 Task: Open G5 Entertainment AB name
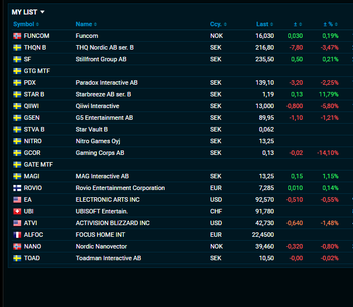point(104,118)
